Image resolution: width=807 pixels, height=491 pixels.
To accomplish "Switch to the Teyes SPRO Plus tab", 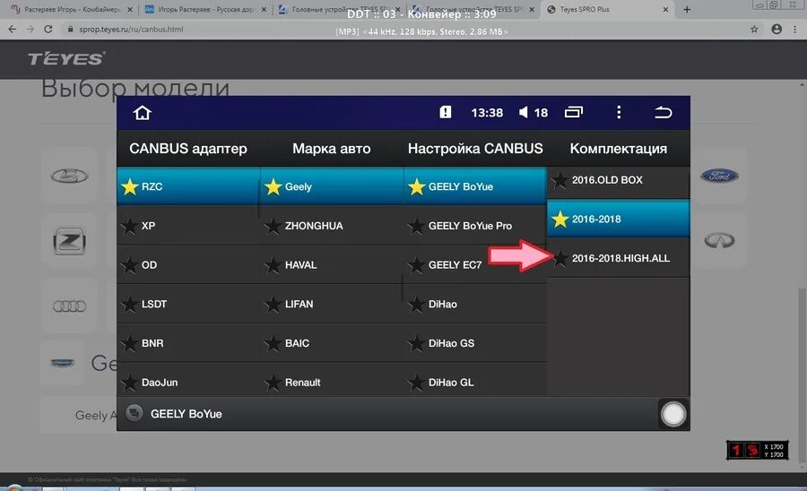I will click(607, 9).
